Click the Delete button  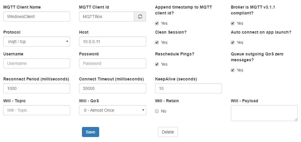tap(168, 132)
